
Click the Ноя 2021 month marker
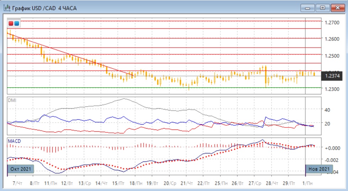tap(319, 169)
